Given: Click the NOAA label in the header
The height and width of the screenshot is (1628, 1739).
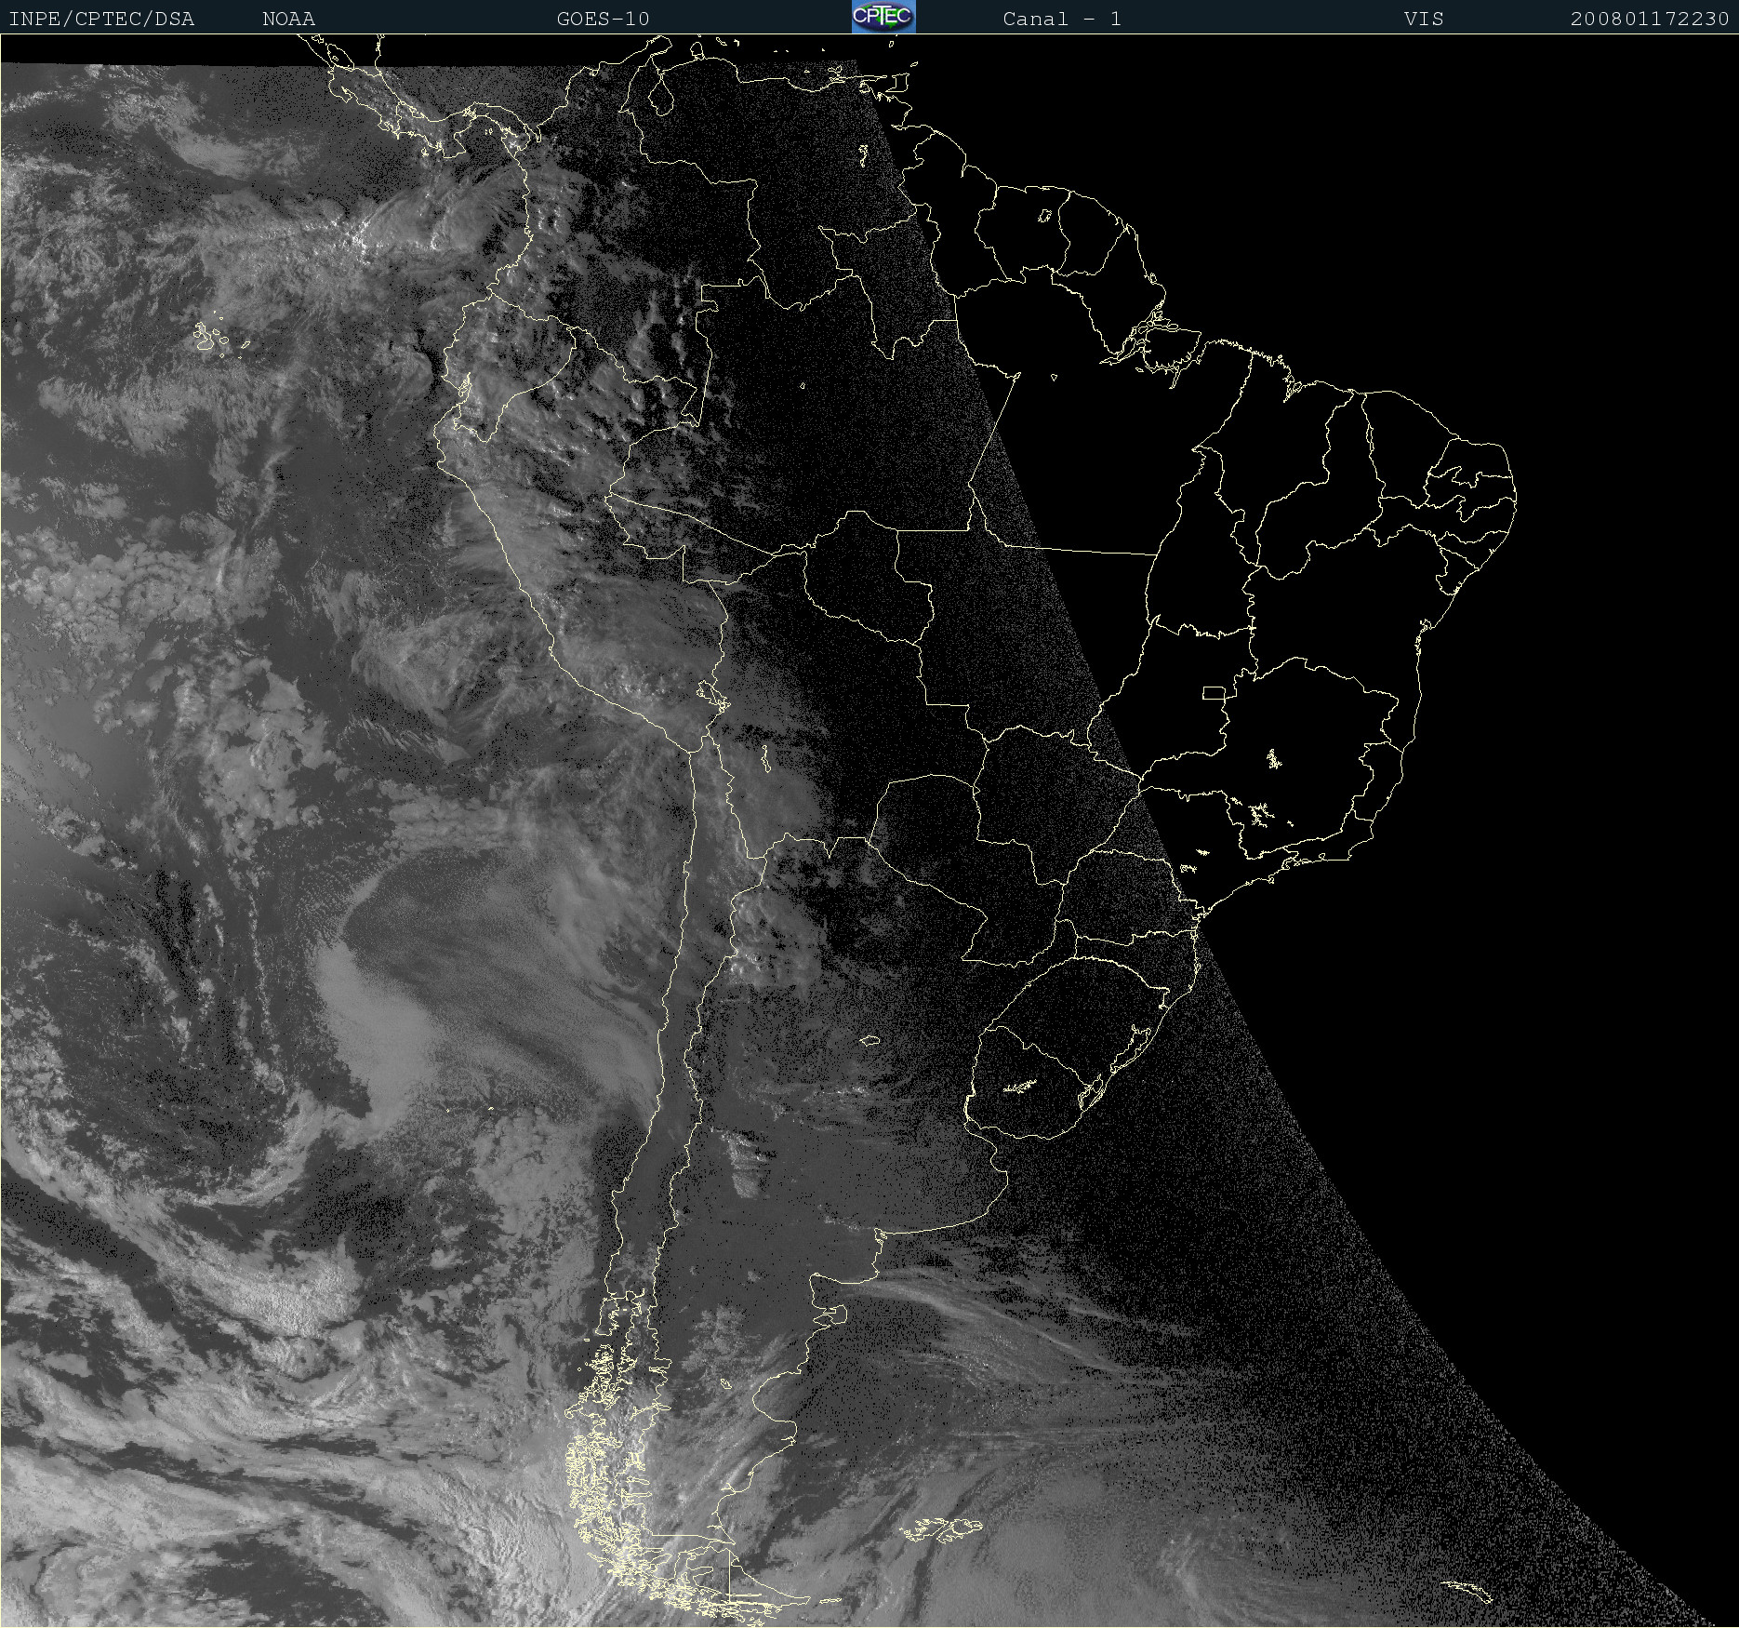Looking at the screenshot, I should [289, 19].
